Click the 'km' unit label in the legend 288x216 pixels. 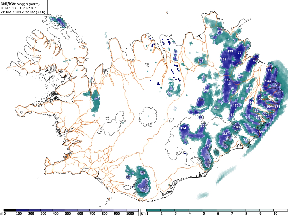(x=143, y=214)
